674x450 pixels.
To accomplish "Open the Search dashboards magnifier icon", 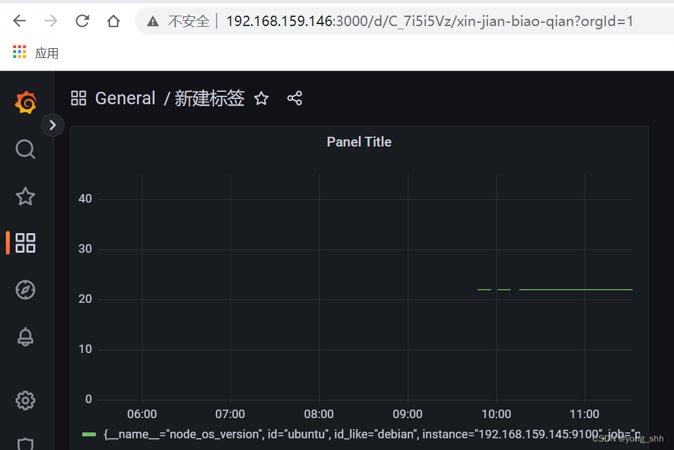I will coord(25,149).
